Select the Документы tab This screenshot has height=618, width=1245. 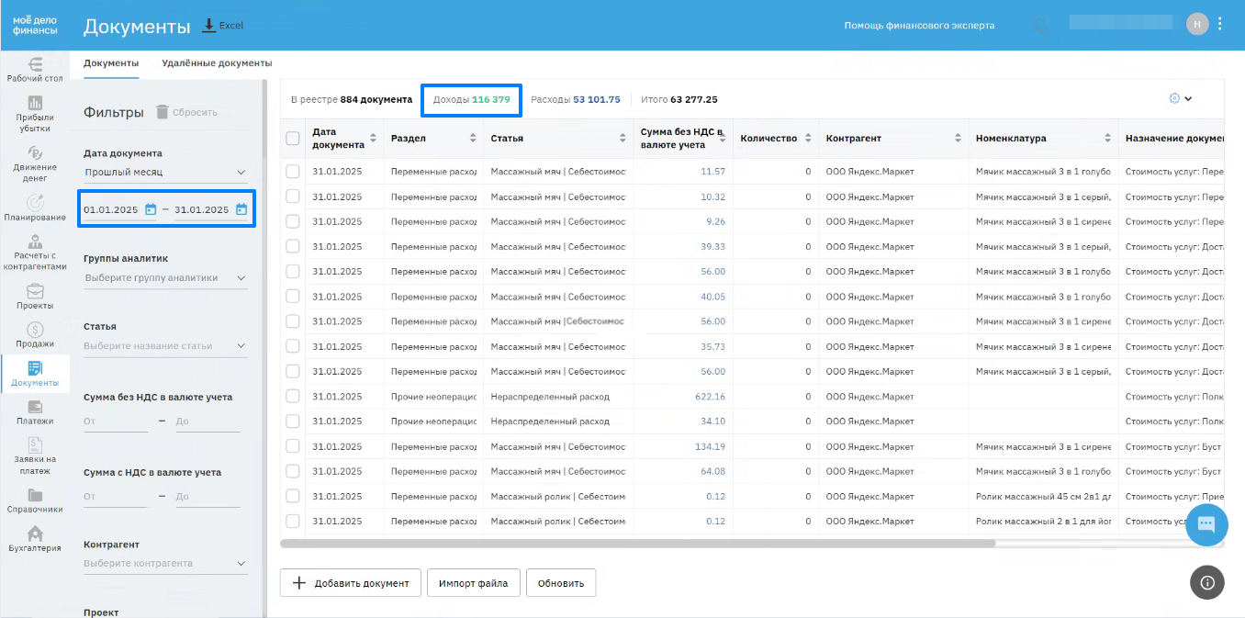(111, 63)
